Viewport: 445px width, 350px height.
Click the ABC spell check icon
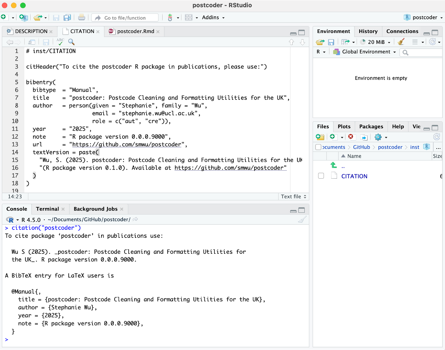60,42
